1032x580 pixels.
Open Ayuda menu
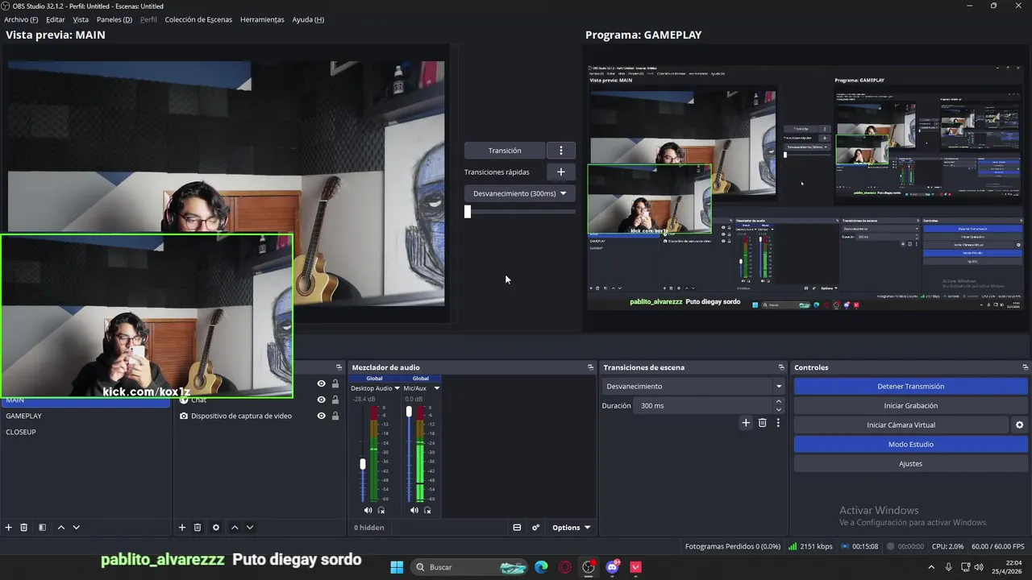308,19
